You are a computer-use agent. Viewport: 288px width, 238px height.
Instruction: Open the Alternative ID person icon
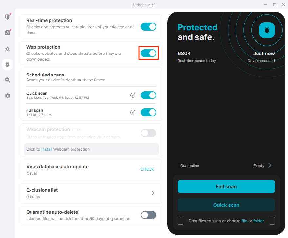pos(8,33)
